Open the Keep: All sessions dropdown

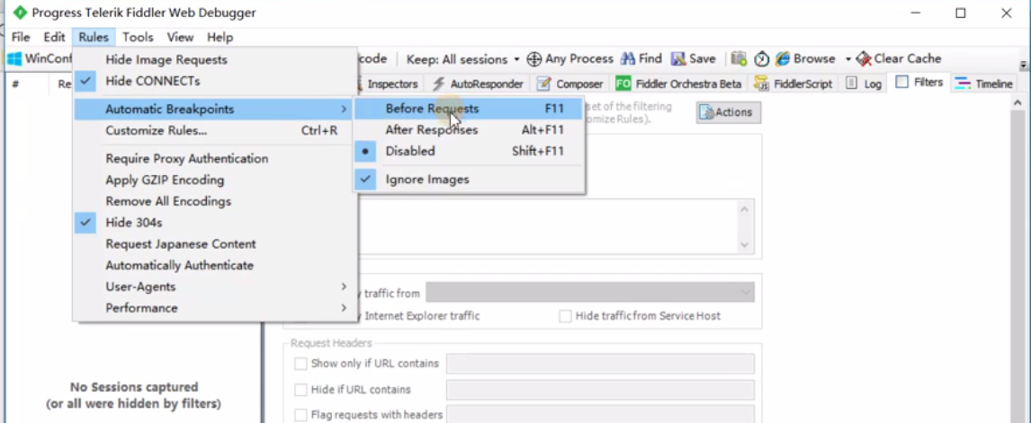[x=463, y=59]
